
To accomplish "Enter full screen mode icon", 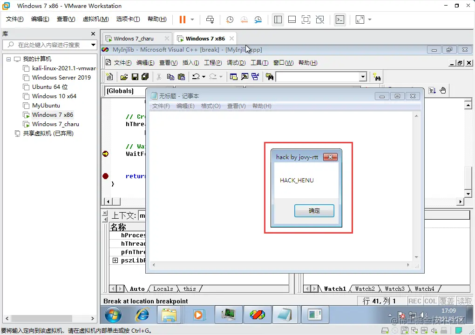I will (x=306, y=20).
